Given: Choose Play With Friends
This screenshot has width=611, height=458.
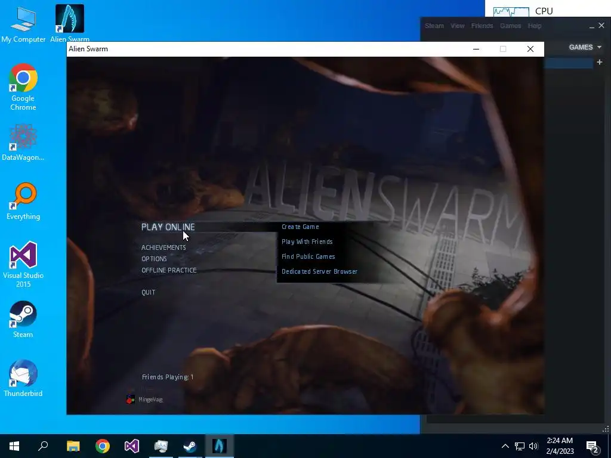Looking at the screenshot, I should click(x=307, y=242).
